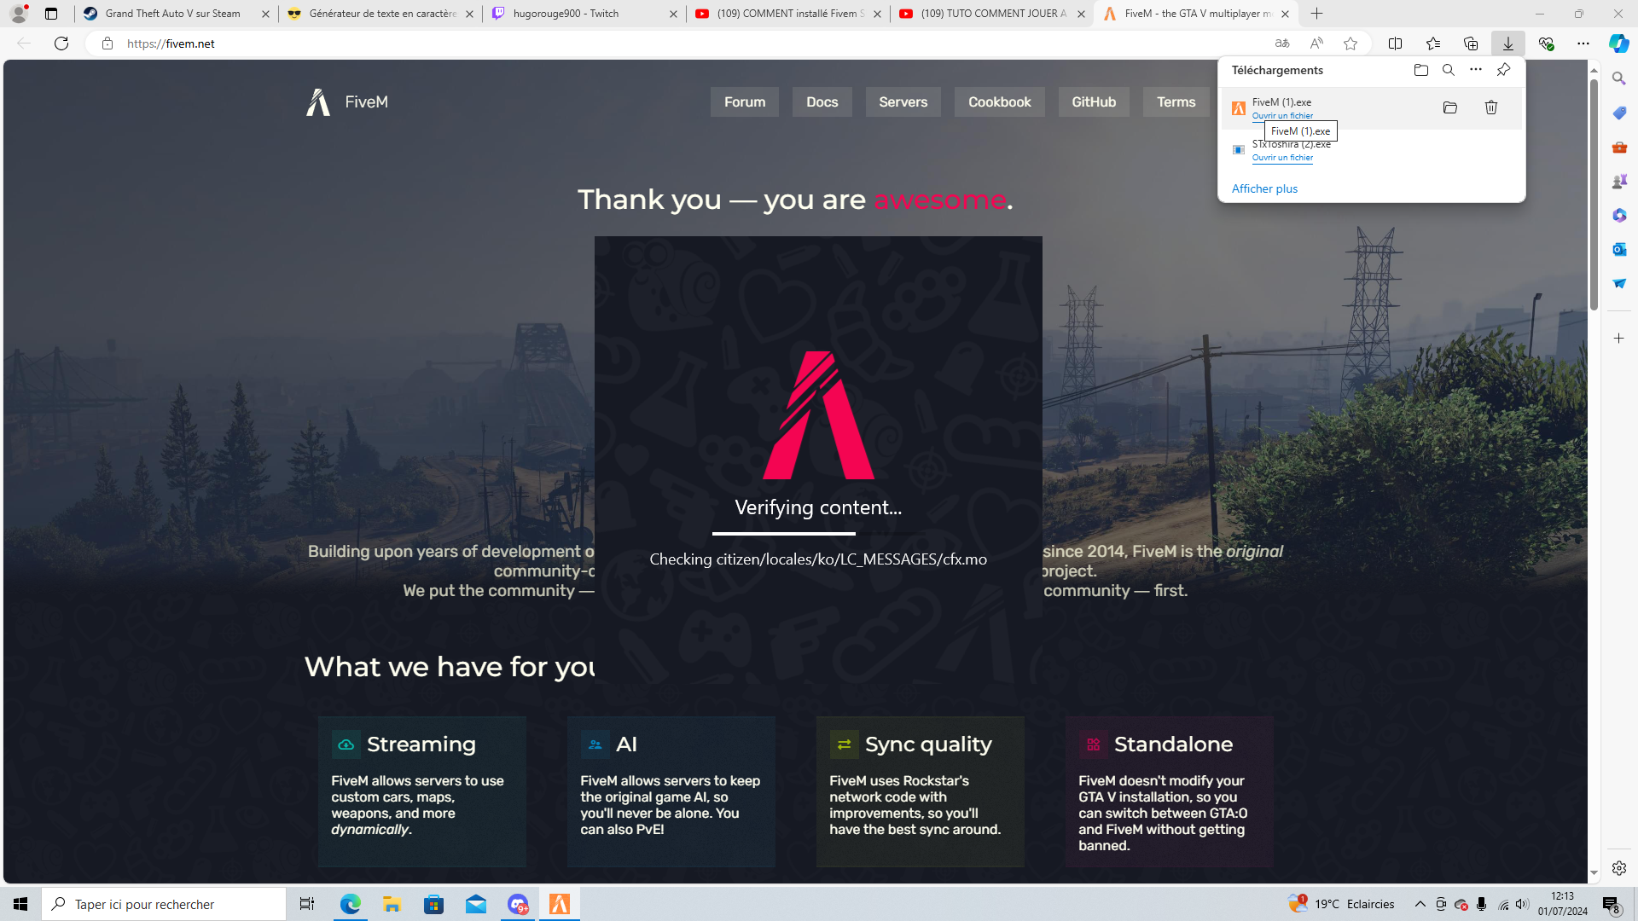The image size is (1638, 921).
Task: Start Read aloud from the address bar
Action: (x=1316, y=43)
